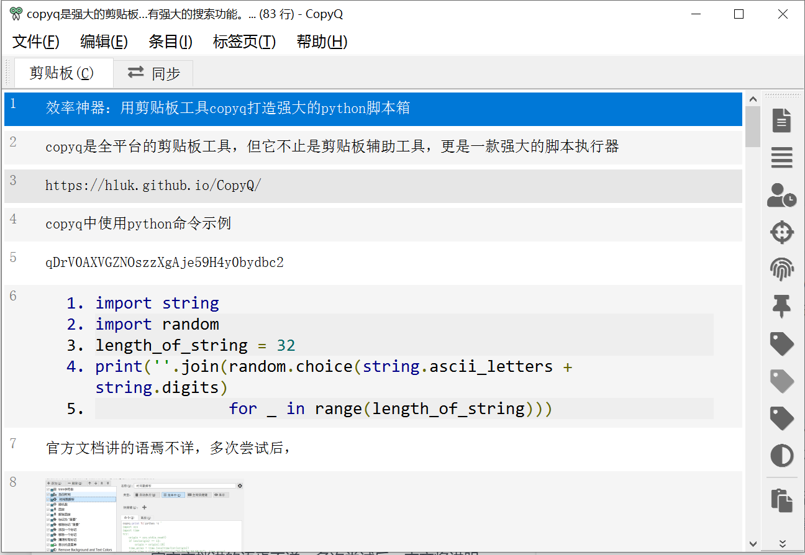The image size is (805, 555).
Task: Click the half-filled circle contrast icon
Action: pos(781,456)
